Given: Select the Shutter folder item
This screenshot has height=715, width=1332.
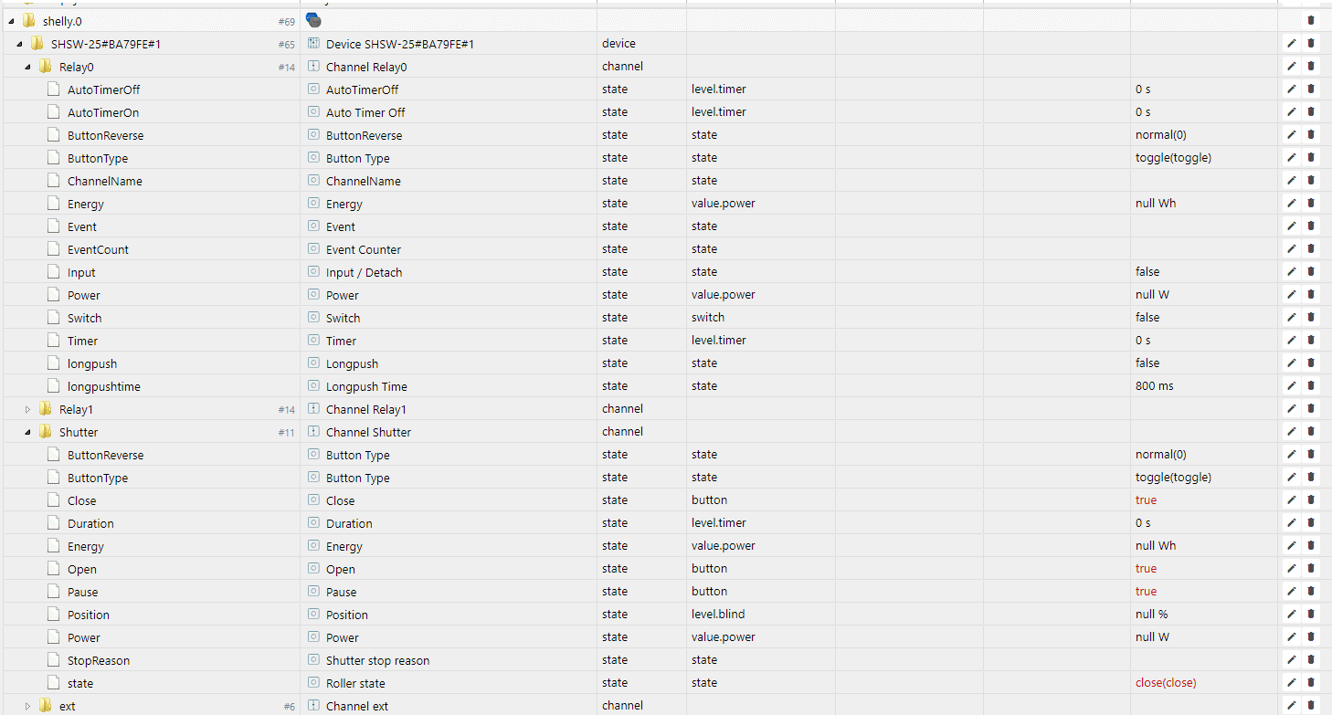Looking at the screenshot, I should coord(79,432).
